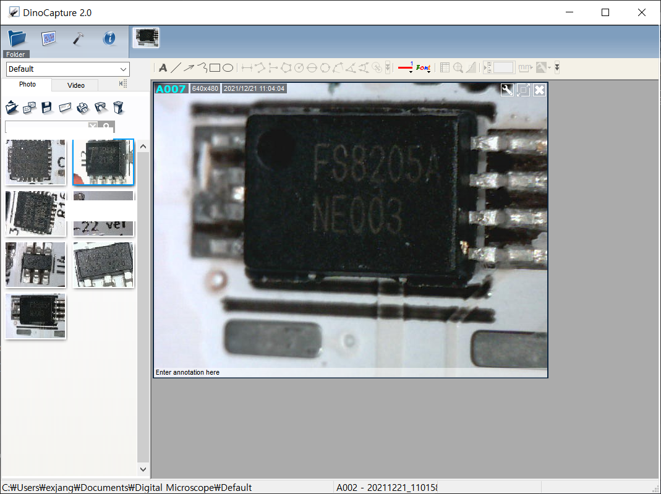Expand more measurement tools dropdown
The width and height of the screenshot is (661, 494).
(388, 68)
